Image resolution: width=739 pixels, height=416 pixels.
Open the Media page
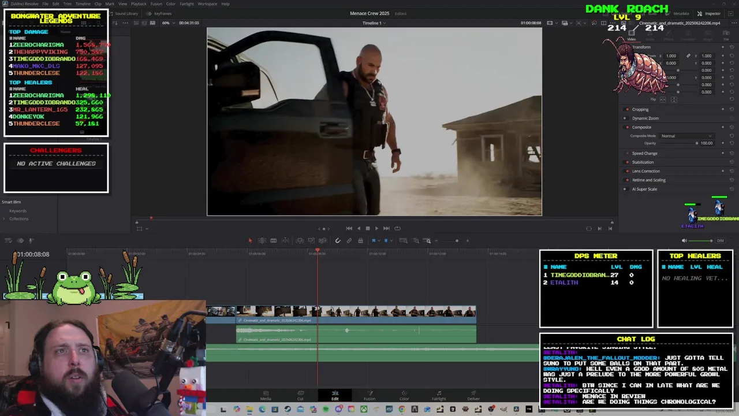click(266, 396)
